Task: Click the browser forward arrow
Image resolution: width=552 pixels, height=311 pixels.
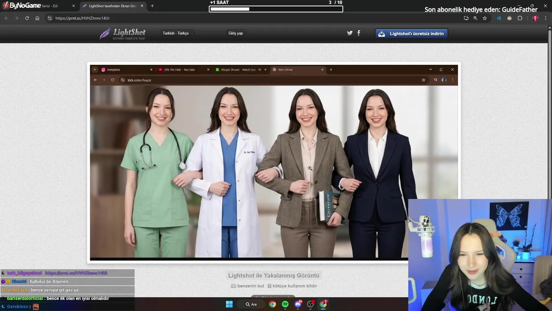Action: click(17, 18)
